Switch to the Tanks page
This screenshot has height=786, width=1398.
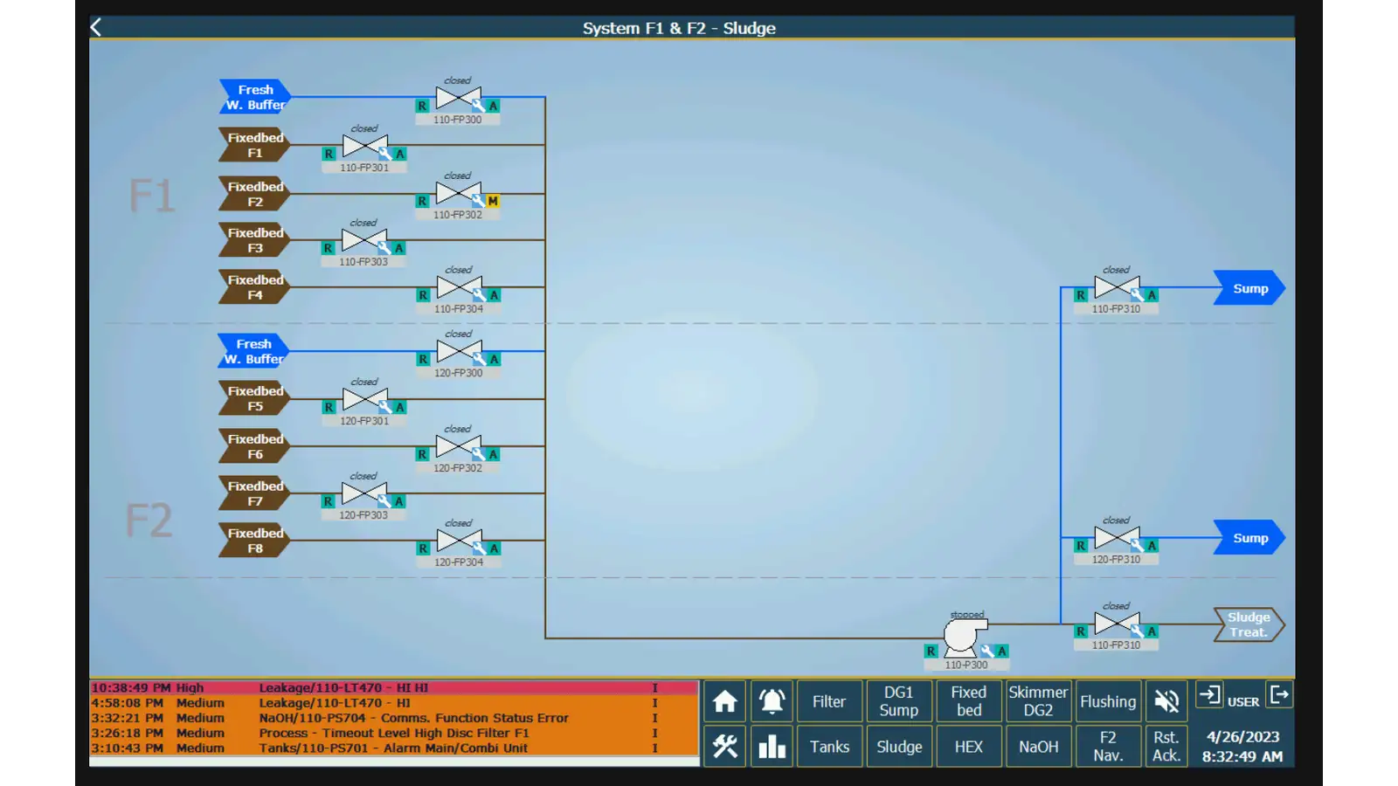829,747
